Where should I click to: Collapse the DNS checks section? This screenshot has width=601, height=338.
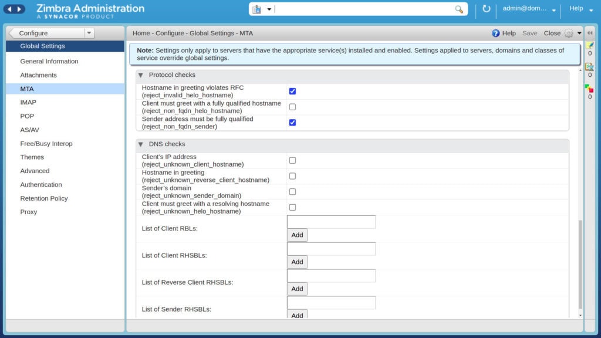[141, 144]
